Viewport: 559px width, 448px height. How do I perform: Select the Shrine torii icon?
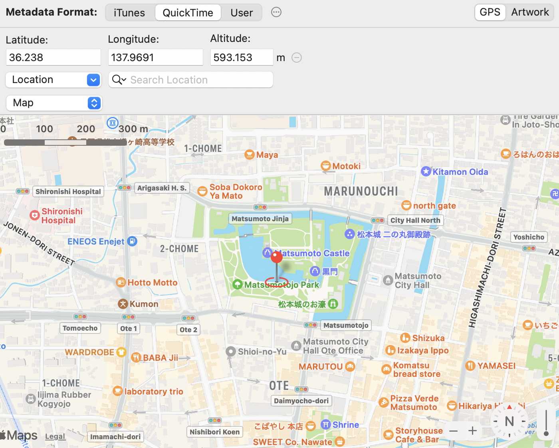tap(326, 424)
